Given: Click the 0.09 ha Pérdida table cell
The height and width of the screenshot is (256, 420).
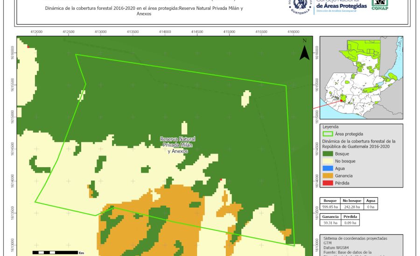Looking at the screenshot, I should pos(350,223).
